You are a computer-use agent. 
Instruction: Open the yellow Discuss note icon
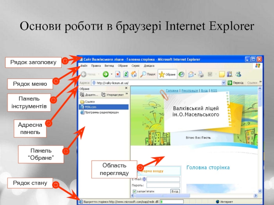click(x=222, y=74)
